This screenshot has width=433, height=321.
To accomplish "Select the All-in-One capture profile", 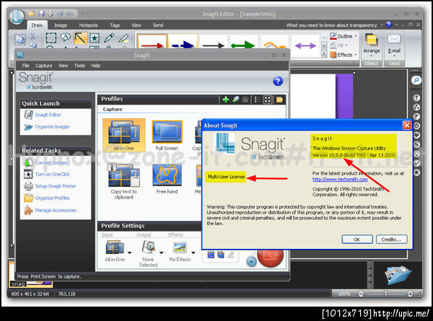I will click(x=123, y=135).
